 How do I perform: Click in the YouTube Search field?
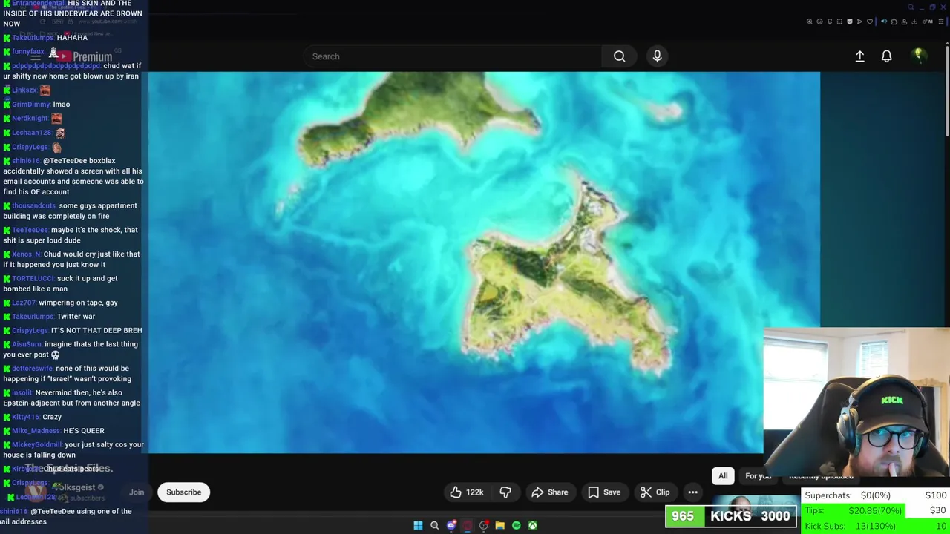tap(453, 56)
